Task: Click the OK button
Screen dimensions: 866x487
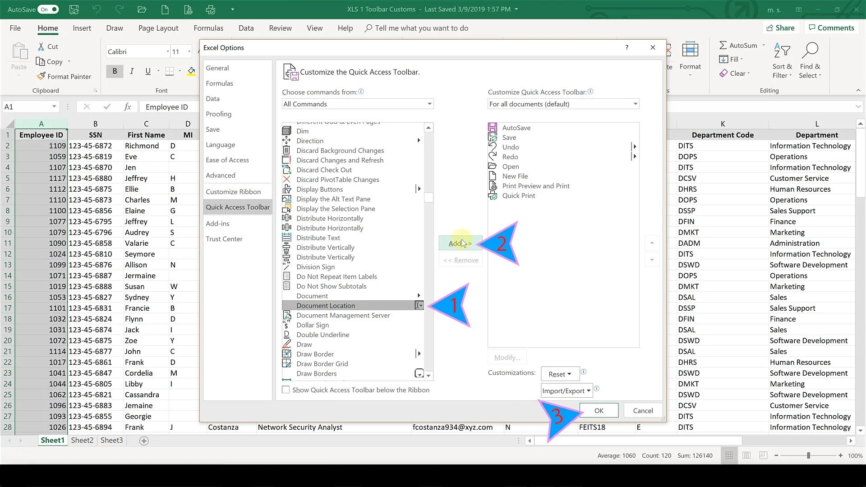Action: [599, 410]
